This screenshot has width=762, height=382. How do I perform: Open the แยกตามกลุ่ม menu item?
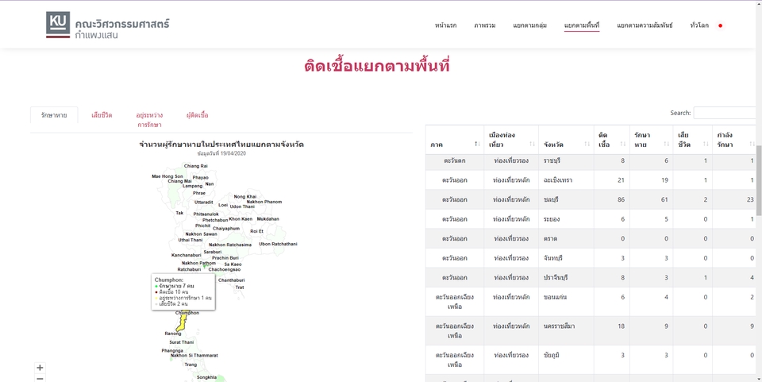pyautogui.click(x=529, y=25)
